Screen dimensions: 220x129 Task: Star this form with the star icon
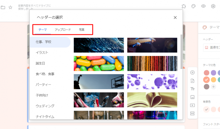pos(10,7)
